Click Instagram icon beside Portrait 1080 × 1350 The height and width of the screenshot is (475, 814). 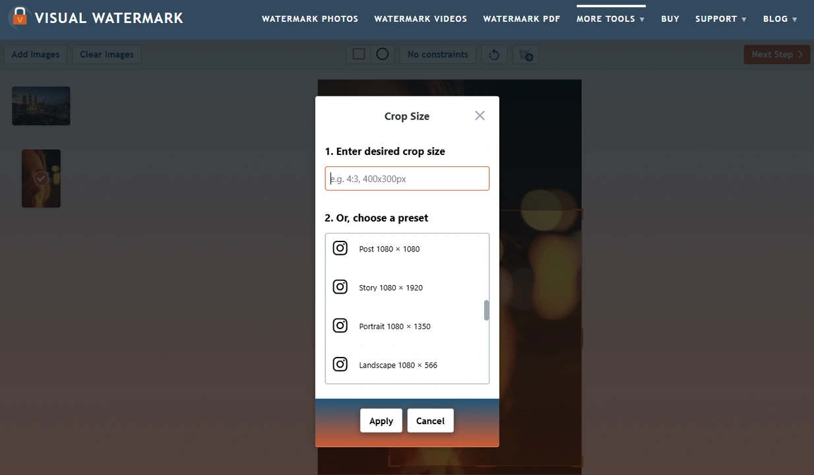340,326
